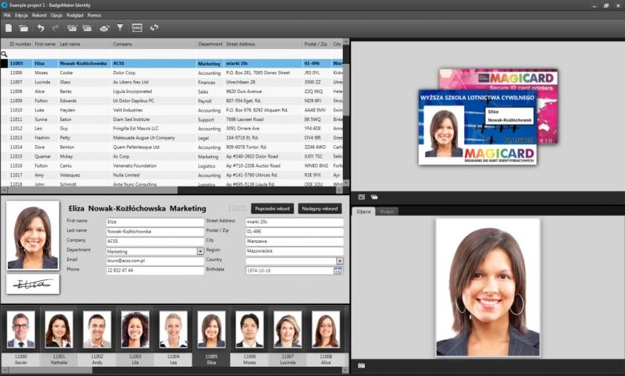Click the Print cards printer icon
Image resolution: width=625 pixels, height=376 pixels.
[105, 28]
